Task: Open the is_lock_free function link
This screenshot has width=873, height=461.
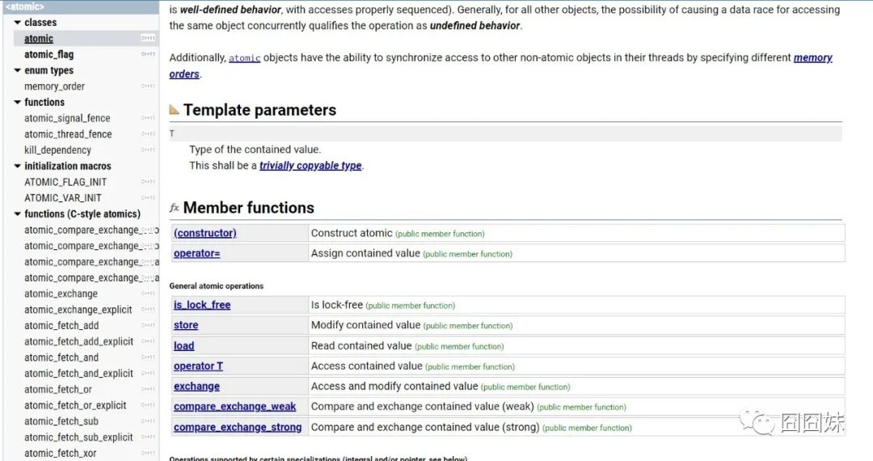Action: pos(201,305)
